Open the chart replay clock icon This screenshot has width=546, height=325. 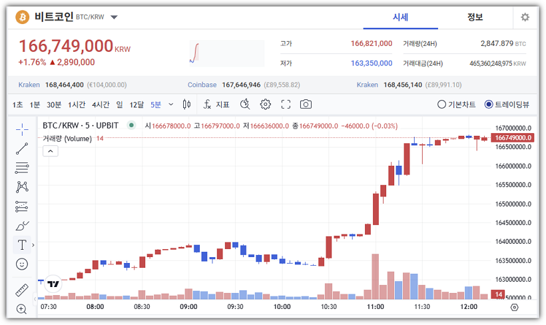pyautogui.click(x=245, y=104)
